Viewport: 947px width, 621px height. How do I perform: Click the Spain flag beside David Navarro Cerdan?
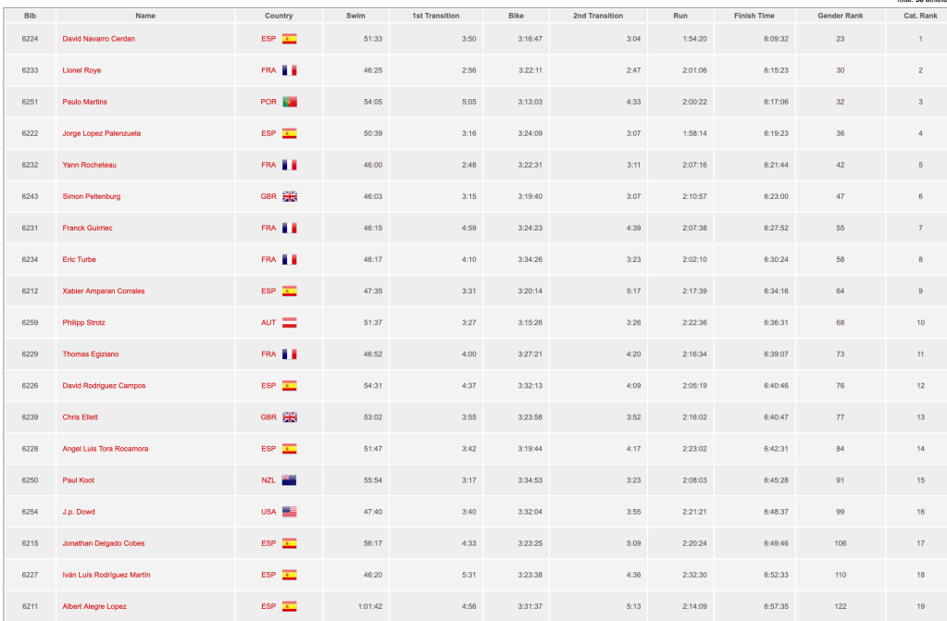[x=289, y=39]
